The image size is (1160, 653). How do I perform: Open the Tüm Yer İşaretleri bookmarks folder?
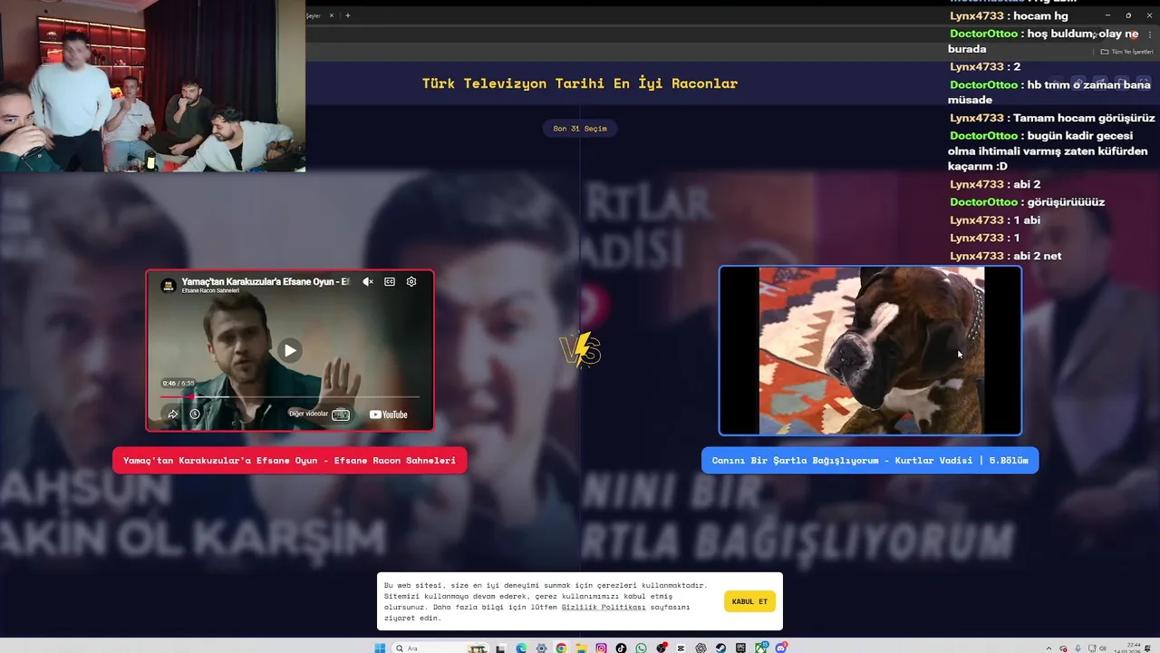[x=1128, y=52]
